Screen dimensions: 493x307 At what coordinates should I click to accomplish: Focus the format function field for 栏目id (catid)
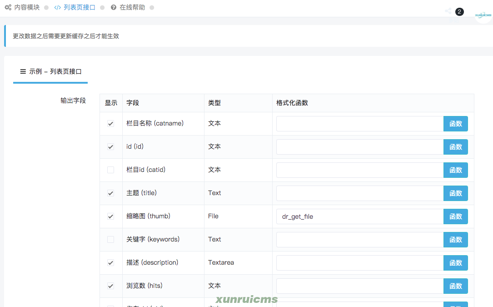tap(360, 170)
